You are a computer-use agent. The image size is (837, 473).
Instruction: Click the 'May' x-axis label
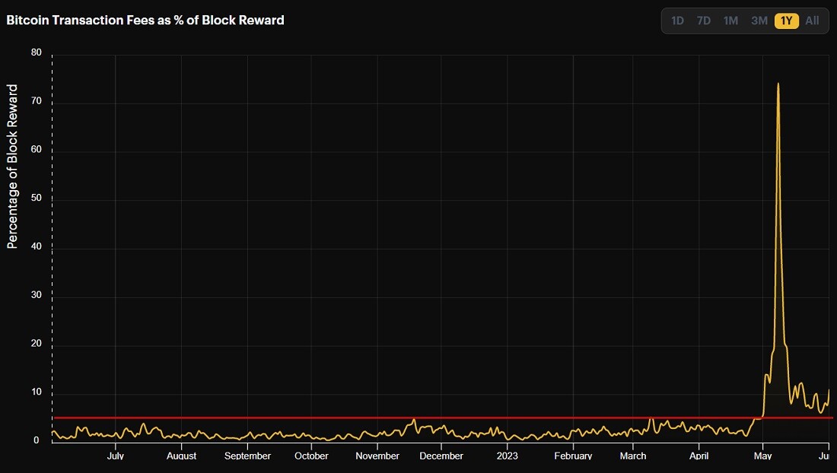(762, 456)
